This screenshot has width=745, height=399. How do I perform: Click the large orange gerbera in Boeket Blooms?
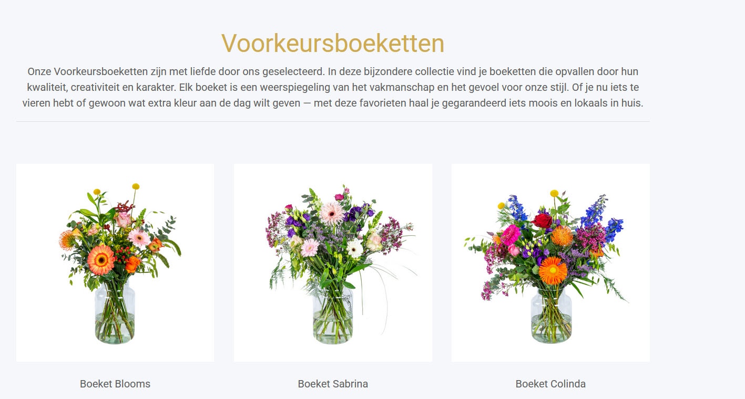pos(101,260)
